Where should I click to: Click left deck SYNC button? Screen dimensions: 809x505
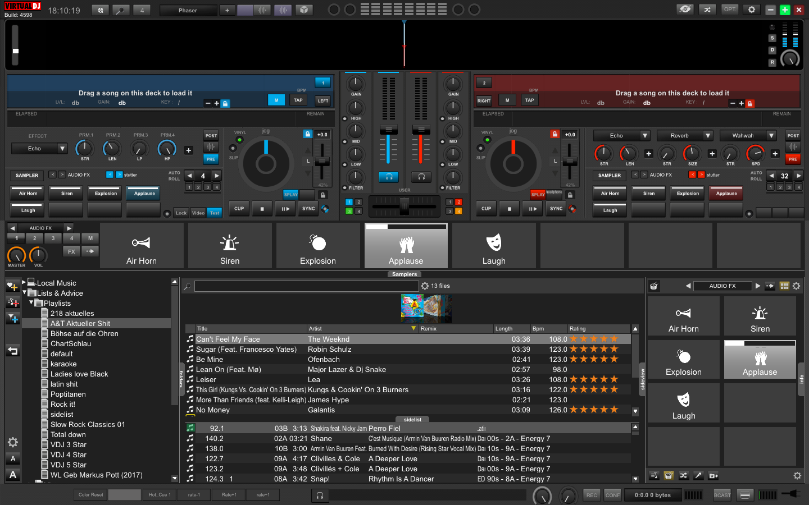click(308, 209)
